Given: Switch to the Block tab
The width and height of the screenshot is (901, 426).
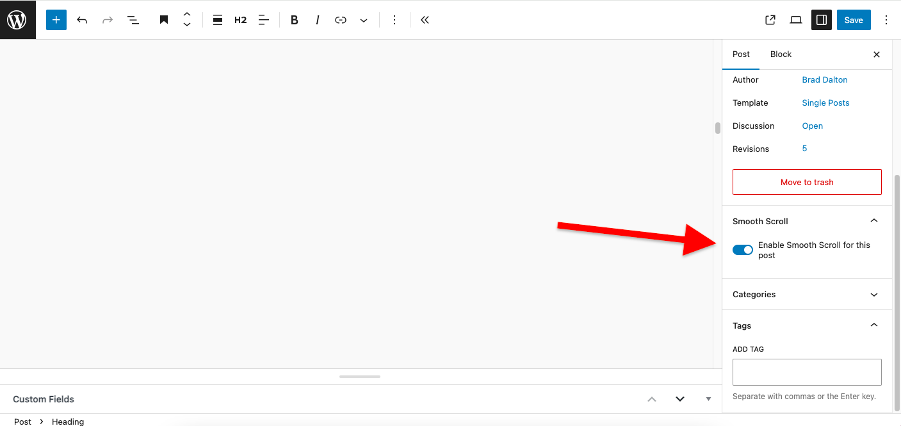Looking at the screenshot, I should pyautogui.click(x=781, y=54).
